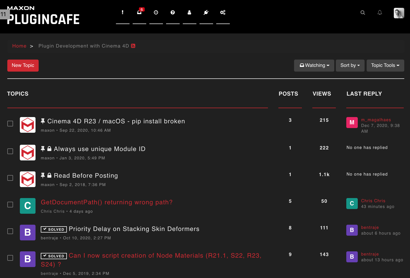Viewport: 410px width, 278px height.
Task: Go to Home breadcrumb
Action: click(19, 46)
